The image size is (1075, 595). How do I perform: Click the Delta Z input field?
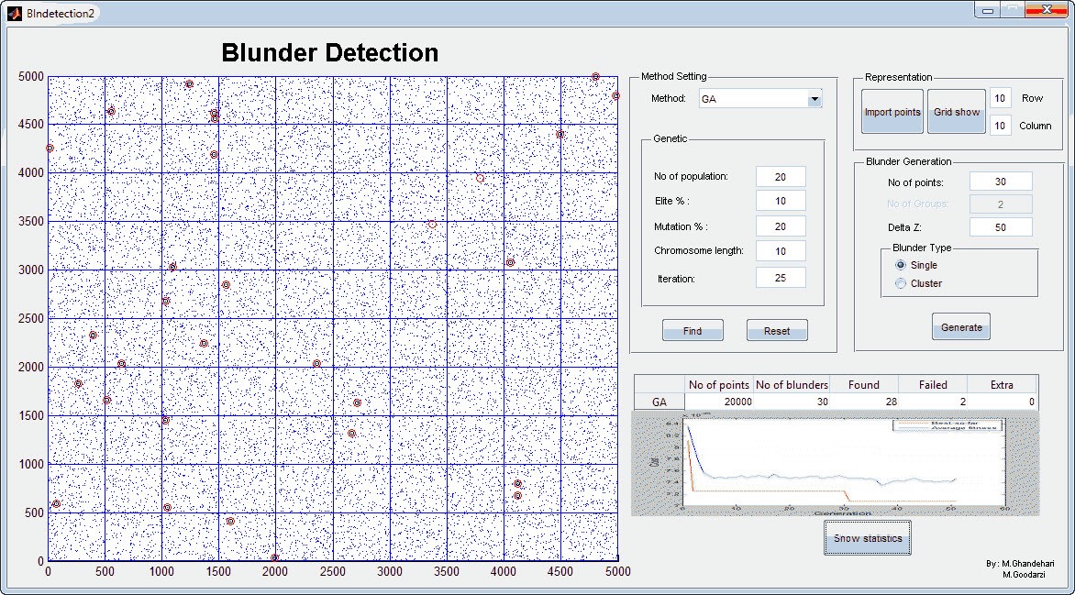pyautogui.click(x=1000, y=226)
